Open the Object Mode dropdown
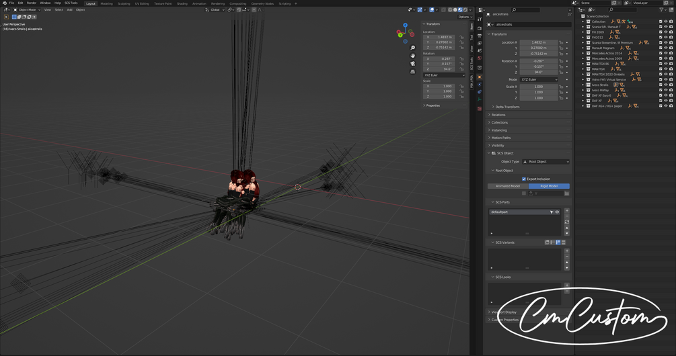The height and width of the screenshot is (356, 676). (27, 9)
